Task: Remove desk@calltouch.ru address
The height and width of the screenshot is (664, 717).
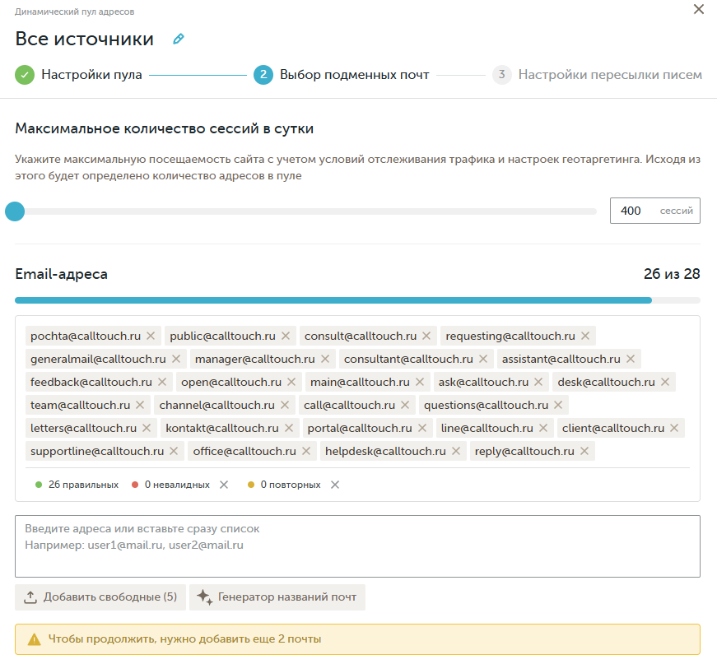Action: pyautogui.click(x=665, y=382)
